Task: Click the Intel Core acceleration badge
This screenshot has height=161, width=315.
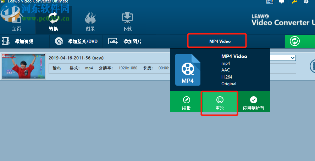Action: 270,2
